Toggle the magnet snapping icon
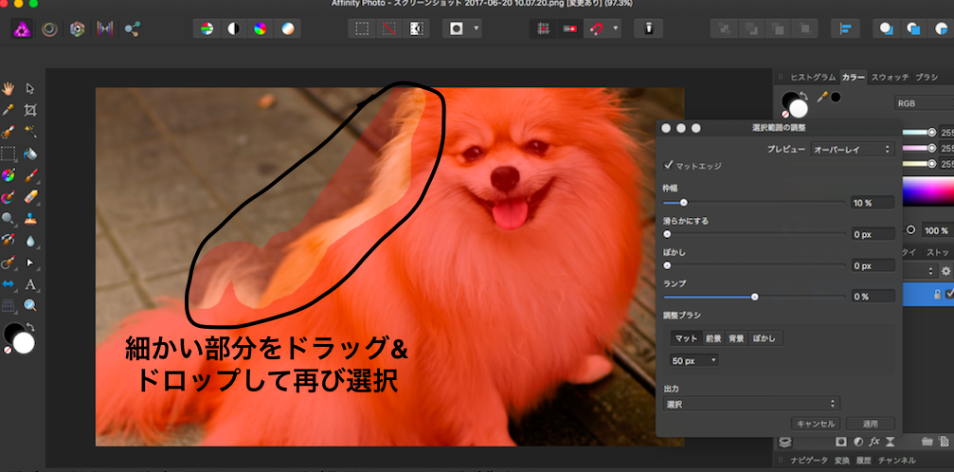Image resolution: width=954 pixels, height=472 pixels. tap(596, 28)
